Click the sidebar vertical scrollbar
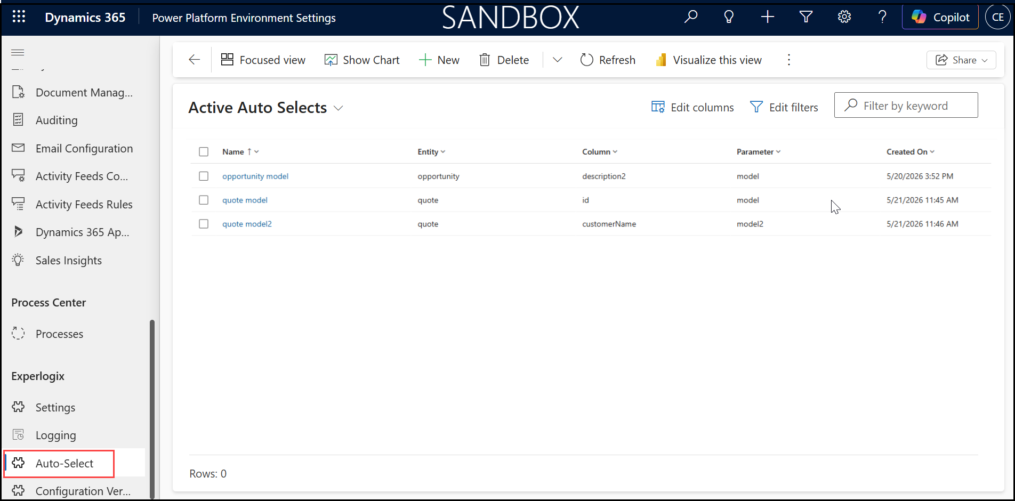Viewport: 1015px width, 501px height. point(152,409)
